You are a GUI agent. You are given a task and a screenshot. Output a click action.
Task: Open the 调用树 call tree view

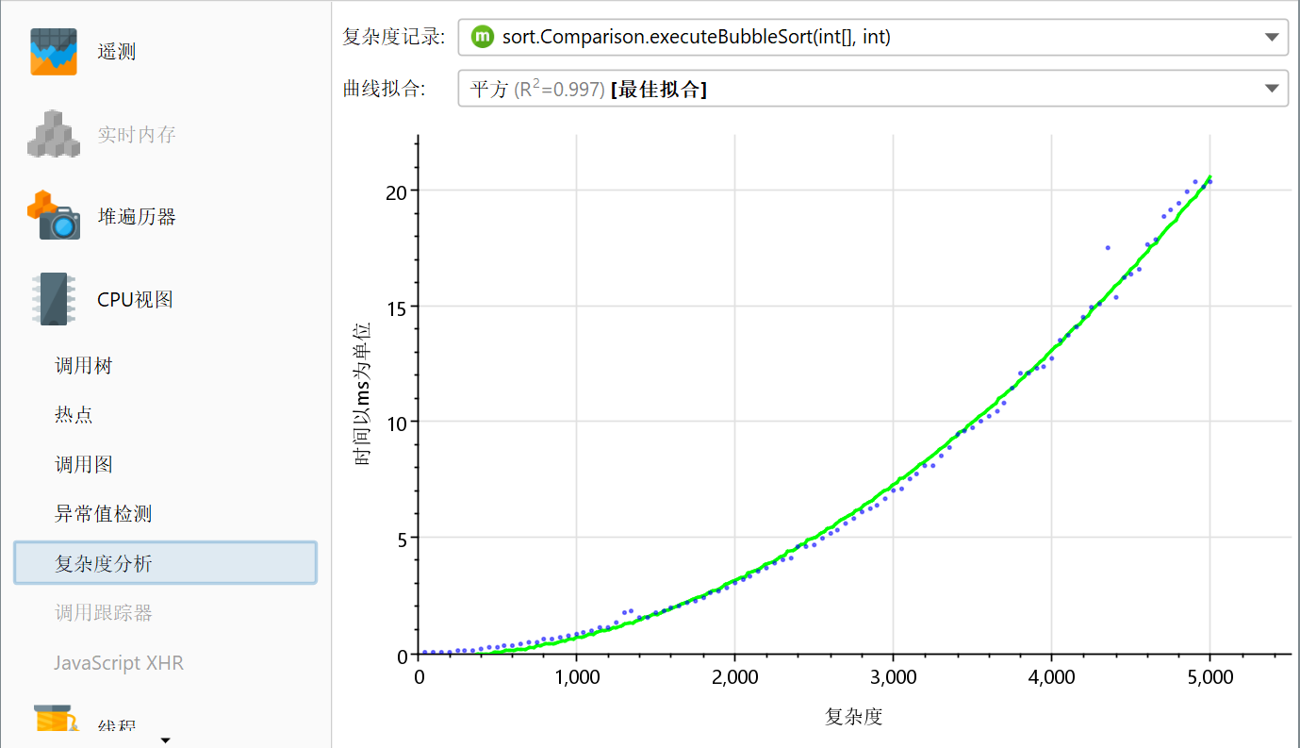[x=84, y=365]
